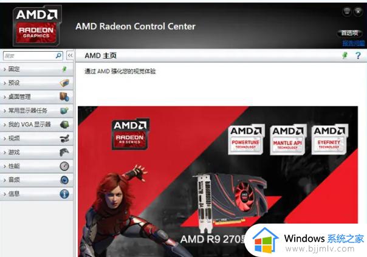
Task: Click the 性能 performance gauge icon
Action: point(64,166)
